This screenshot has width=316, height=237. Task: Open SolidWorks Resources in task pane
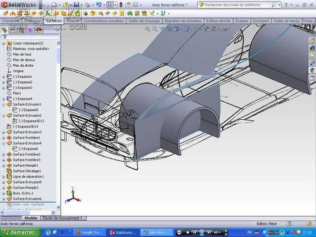[312, 40]
